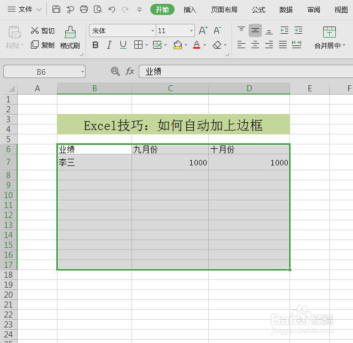This screenshot has height=343, width=353.
Task: Open the clipboard group dialog launcher
Action: coord(82,54)
